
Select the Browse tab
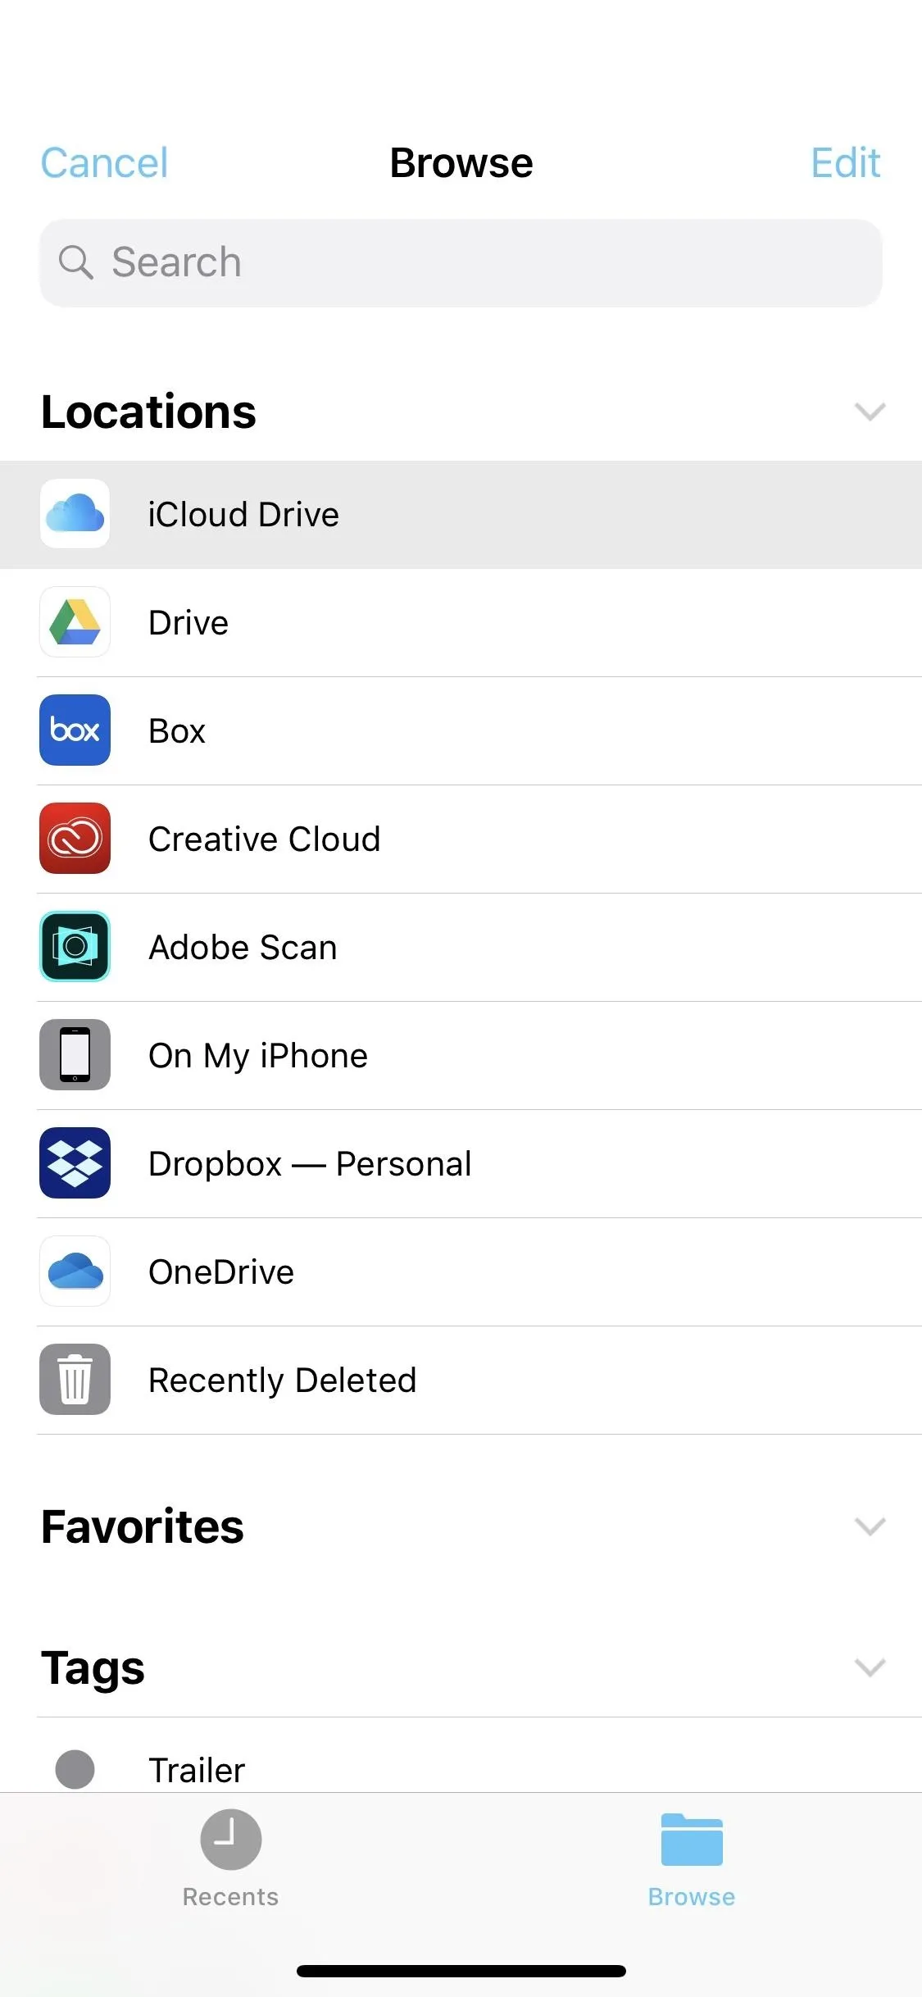pos(692,1858)
